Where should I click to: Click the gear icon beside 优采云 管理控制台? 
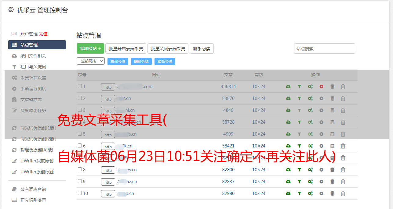pyautogui.click(x=11, y=10)
